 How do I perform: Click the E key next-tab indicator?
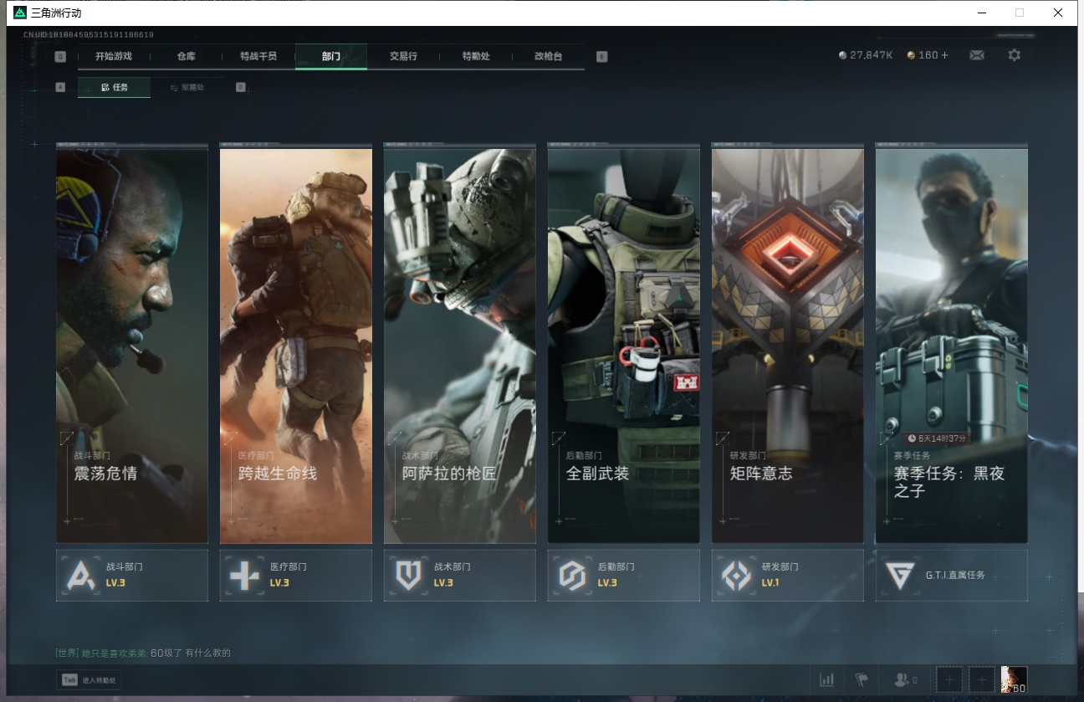[601, 57]
